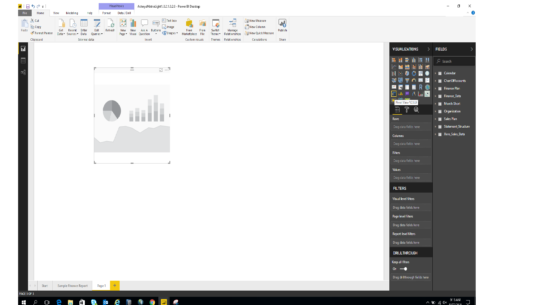Open the Windows Start menu
The width and height of the screenshot is (543, 305).
click(24, 302)
